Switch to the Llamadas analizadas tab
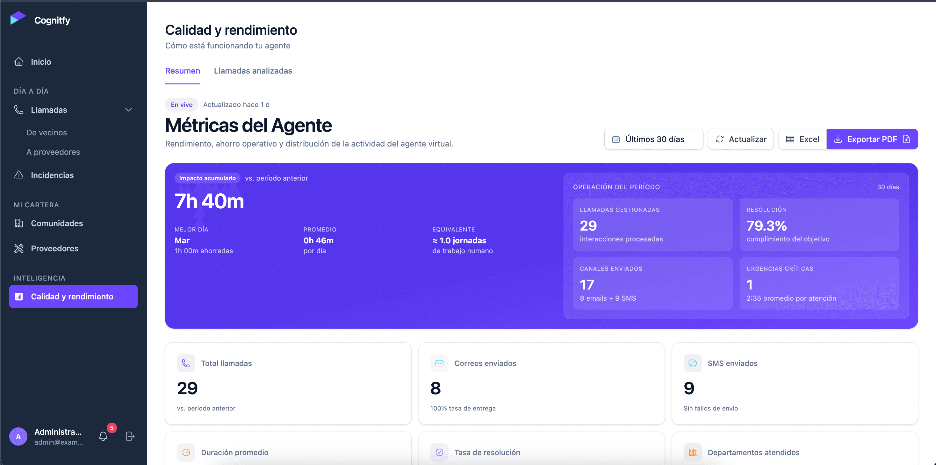The height and width of the screenshot is (465, 936). coord(253,71)
